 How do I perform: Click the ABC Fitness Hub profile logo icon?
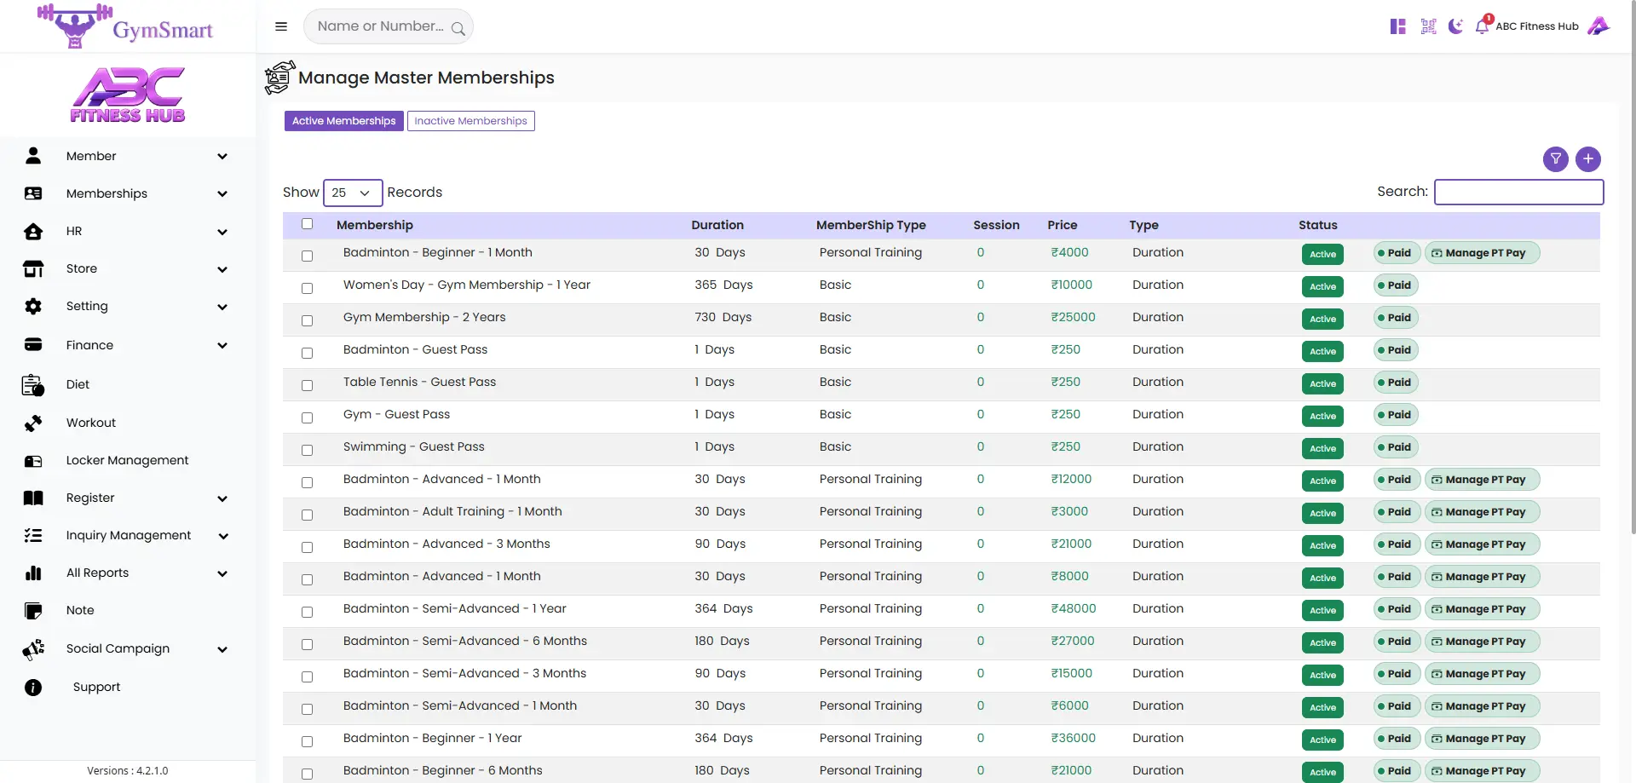(1599, 26)
